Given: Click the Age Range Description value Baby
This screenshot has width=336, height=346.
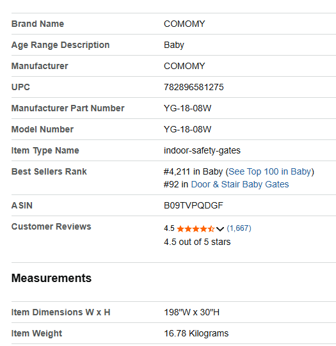Looking at the screenshot, I should click(174, 45).
